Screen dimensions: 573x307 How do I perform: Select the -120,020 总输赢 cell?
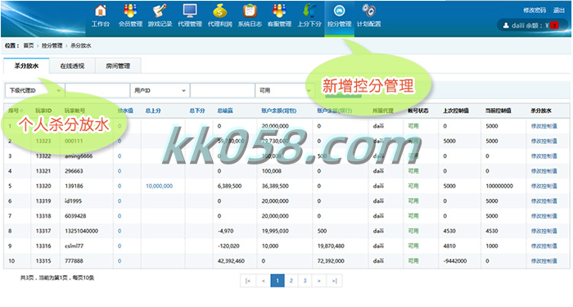click(228, 246)
